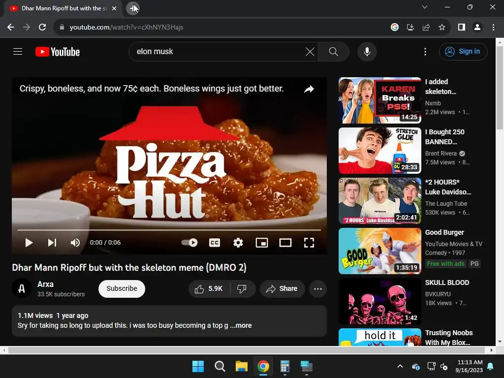Toggle closed captions CC
This screenshot has width=504, height=378.
tap(215, 243)
